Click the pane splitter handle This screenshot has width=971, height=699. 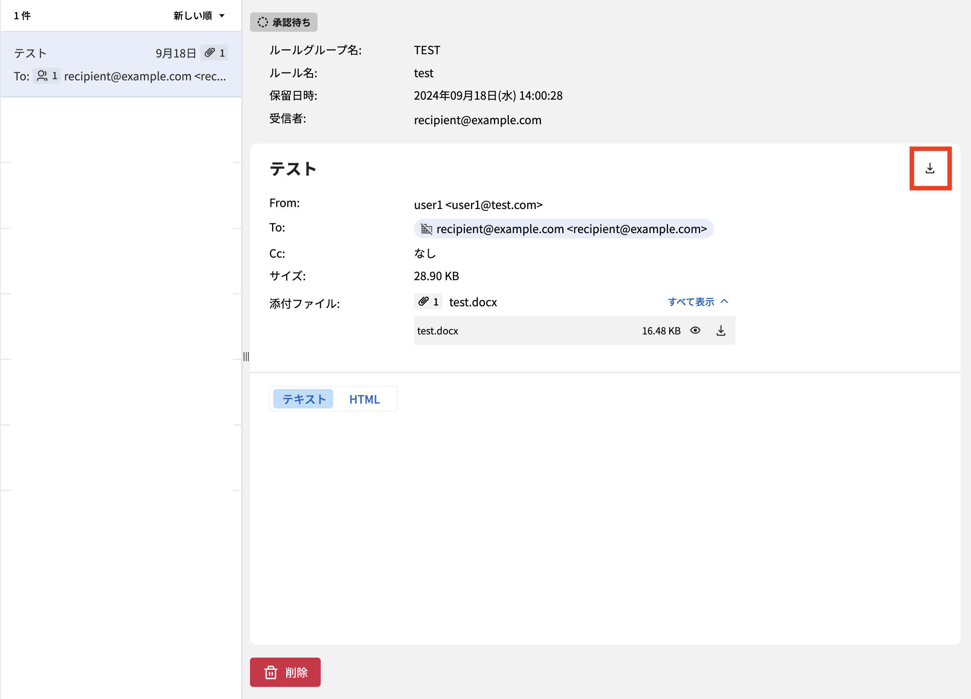tap(246, 357)
